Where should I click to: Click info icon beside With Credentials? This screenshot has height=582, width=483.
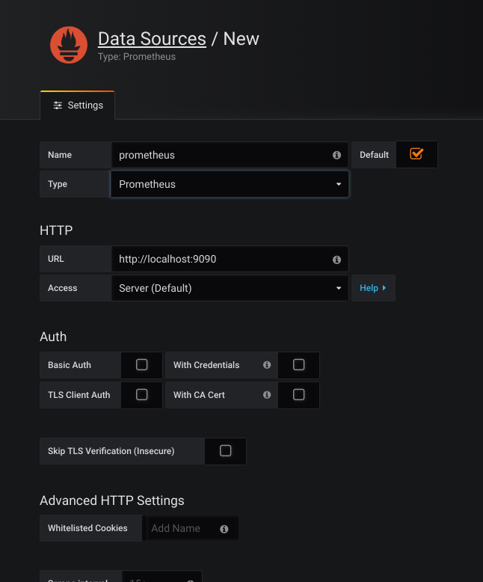tap(267, 365)
